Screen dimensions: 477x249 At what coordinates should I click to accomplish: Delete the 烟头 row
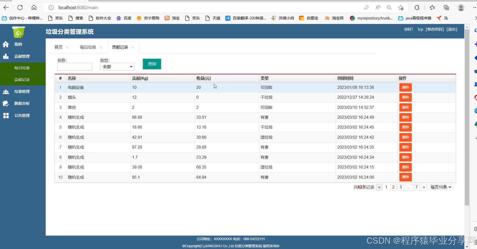(x=405, y=97)
